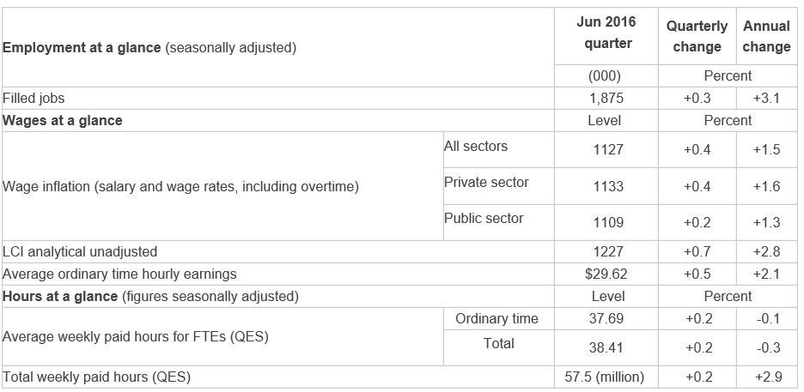Click the "Public sector" label

click(x=484, y=219)
